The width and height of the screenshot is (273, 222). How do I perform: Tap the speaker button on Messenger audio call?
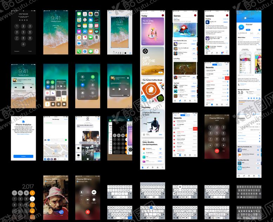(x=94, y=192)
